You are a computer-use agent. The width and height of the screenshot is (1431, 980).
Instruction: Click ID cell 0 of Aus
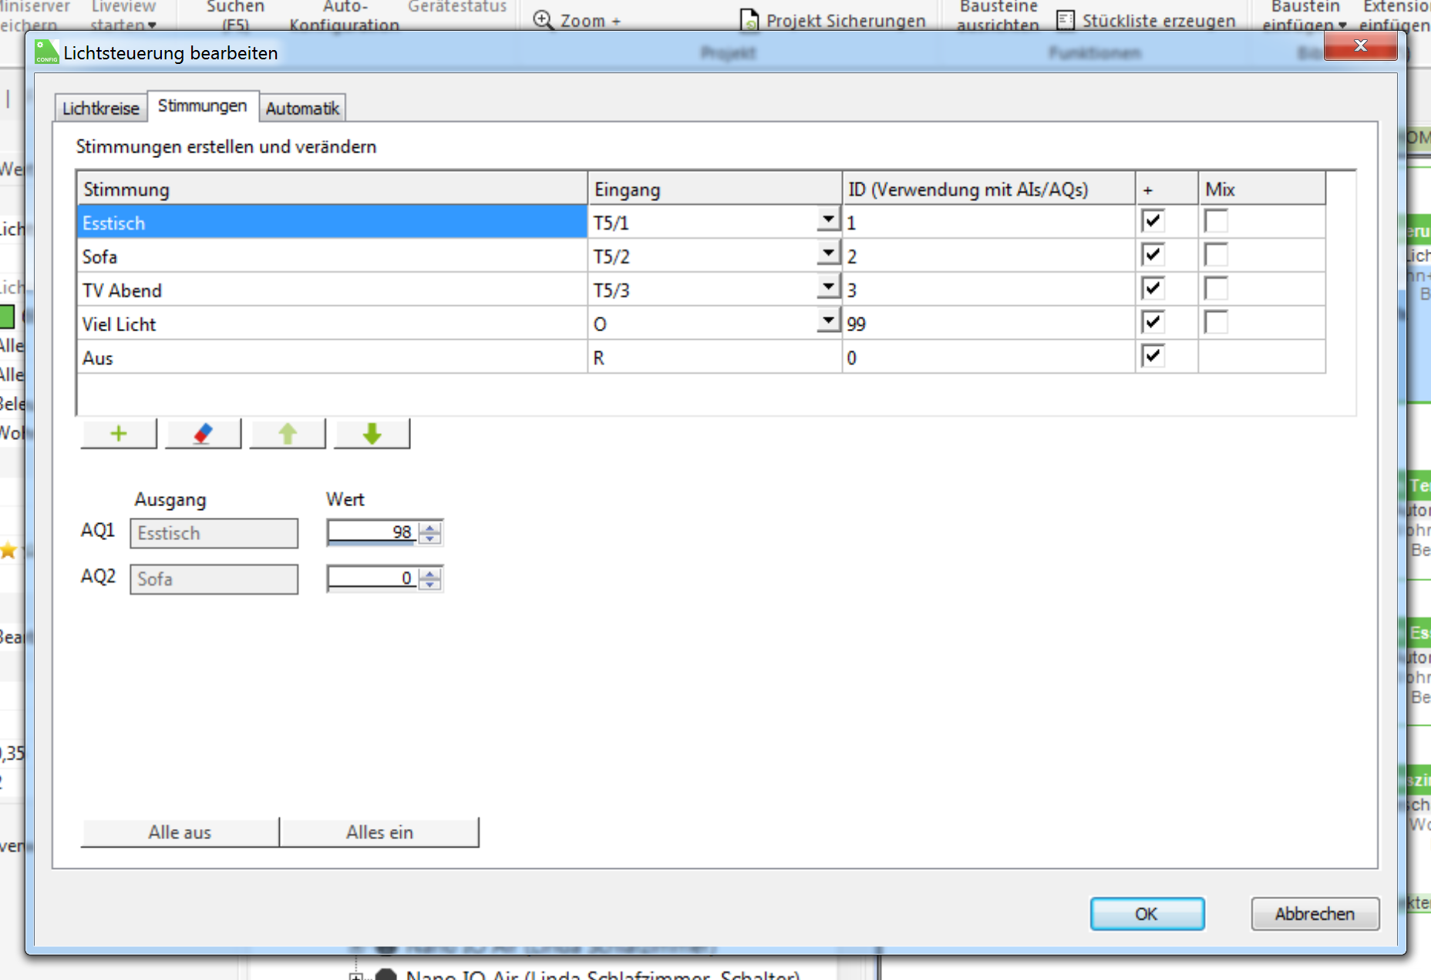(x=988, y=358)
